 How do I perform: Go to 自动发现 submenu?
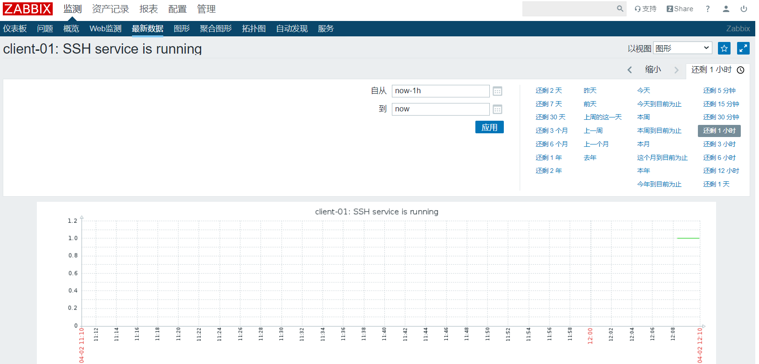(x=292, y=28)
